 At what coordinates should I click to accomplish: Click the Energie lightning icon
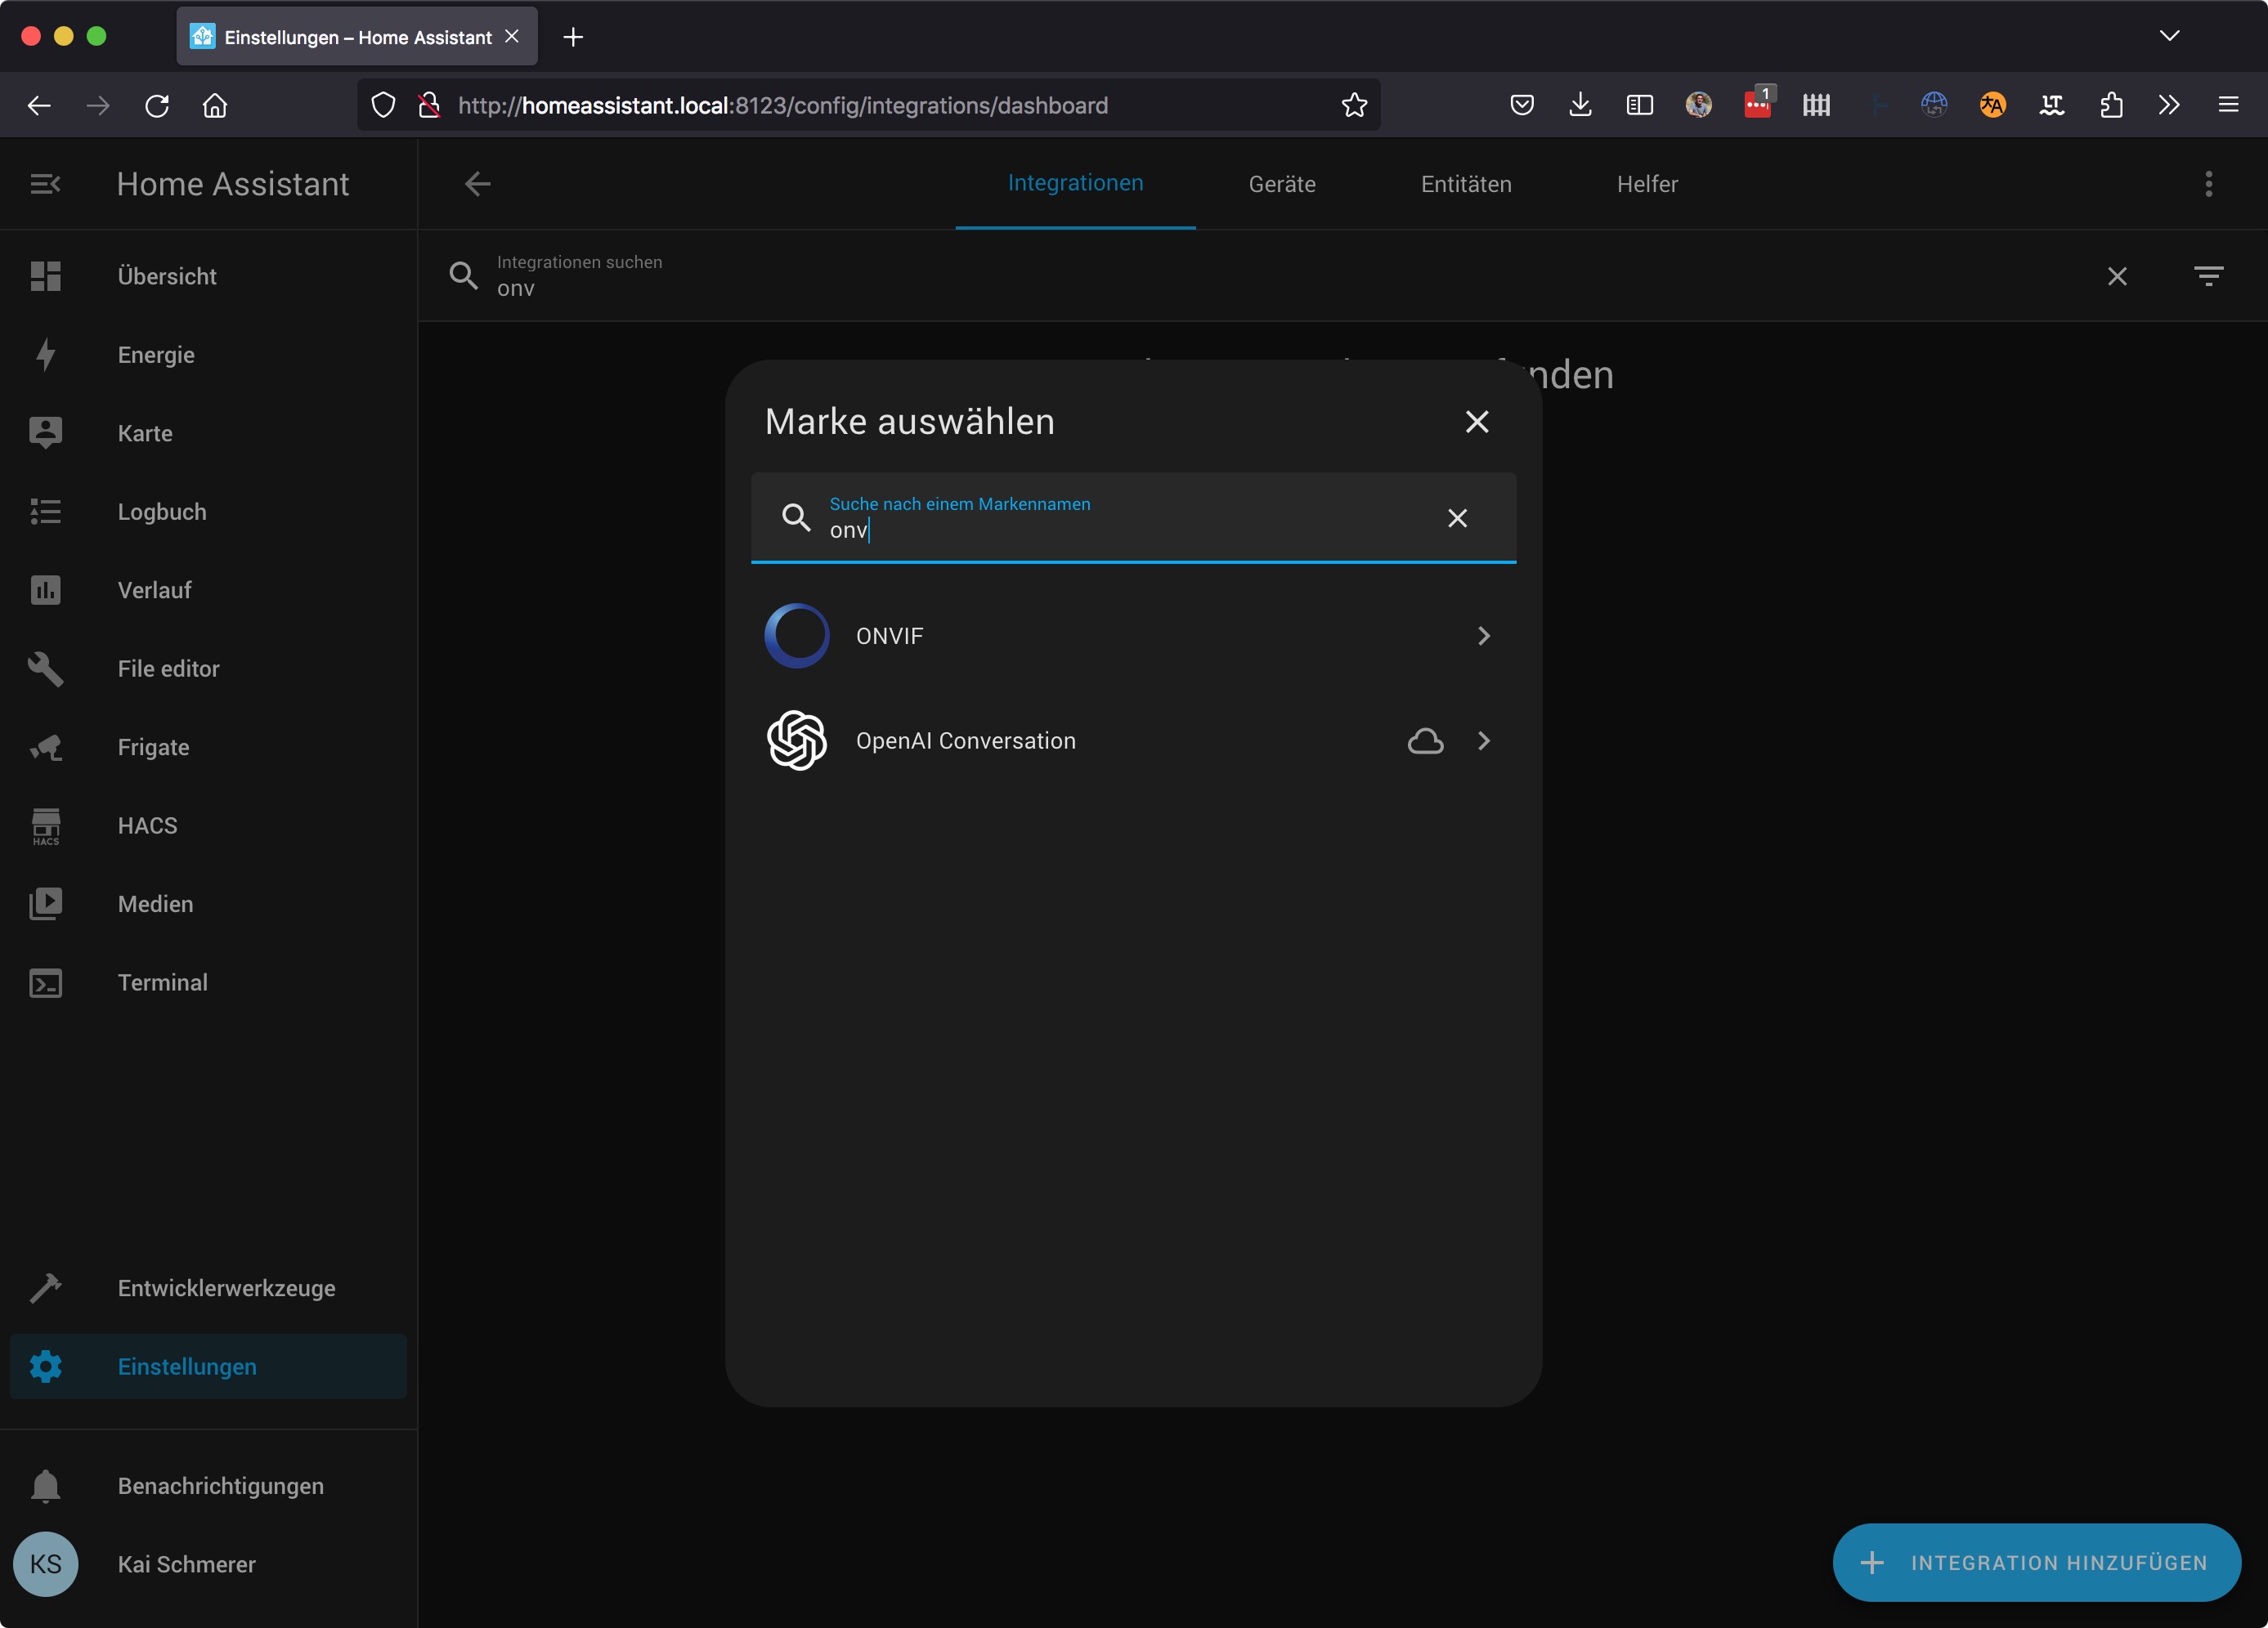45,355
